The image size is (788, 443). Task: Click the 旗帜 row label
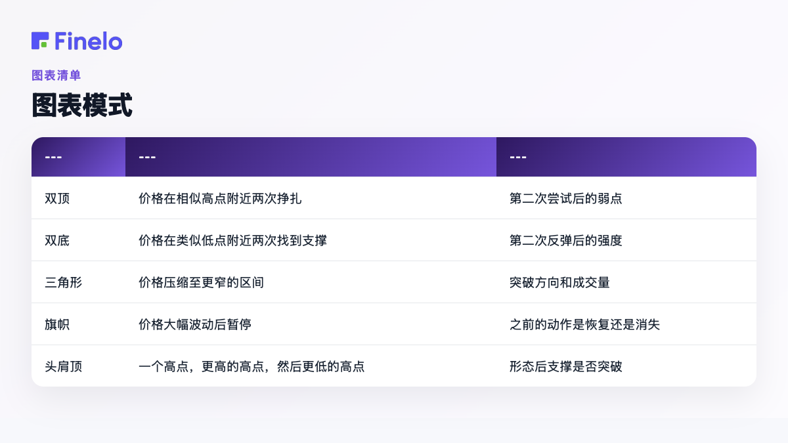point(57,324)
